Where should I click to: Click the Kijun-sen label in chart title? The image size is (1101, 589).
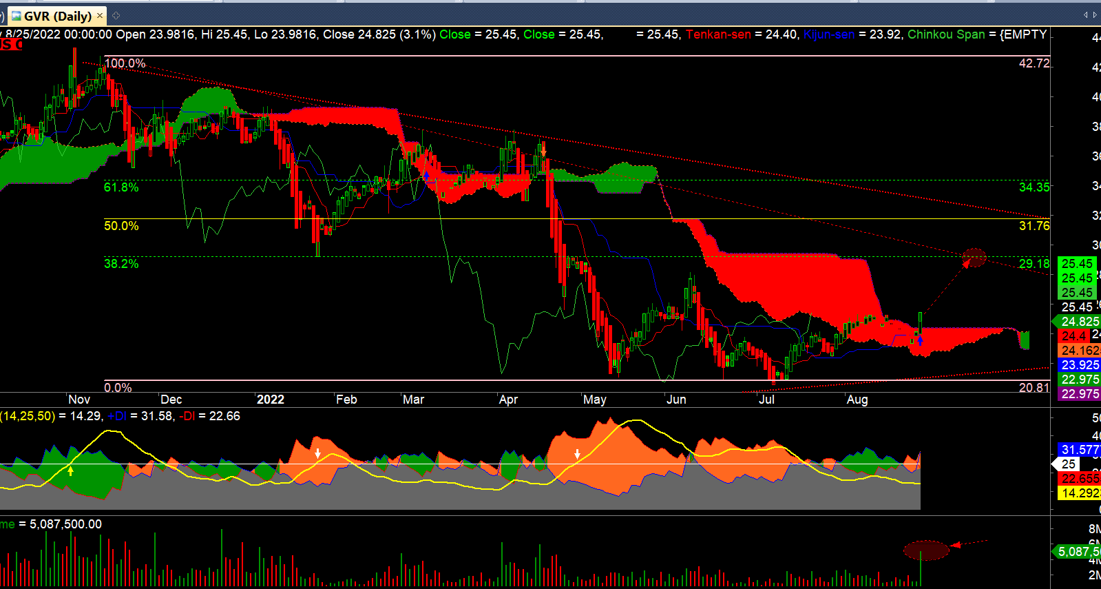[828, 34]
